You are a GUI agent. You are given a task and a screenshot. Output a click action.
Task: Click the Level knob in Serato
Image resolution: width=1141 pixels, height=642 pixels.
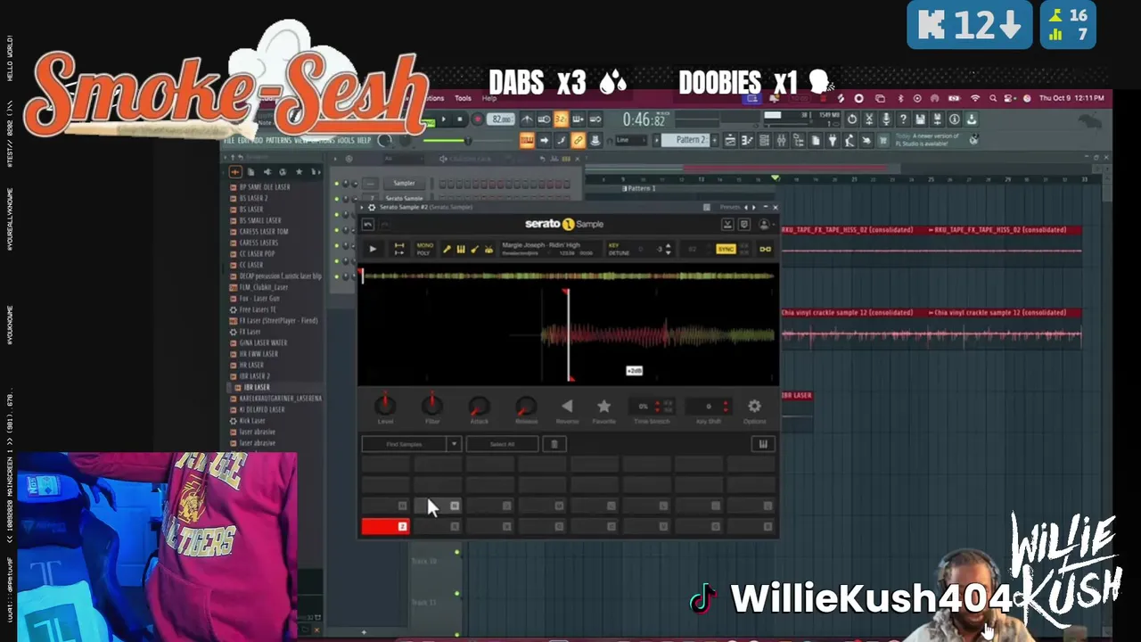(385, 406)
